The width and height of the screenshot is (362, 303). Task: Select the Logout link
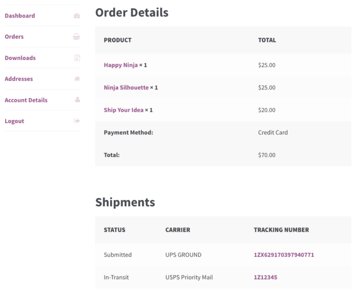tap(14, 121)
